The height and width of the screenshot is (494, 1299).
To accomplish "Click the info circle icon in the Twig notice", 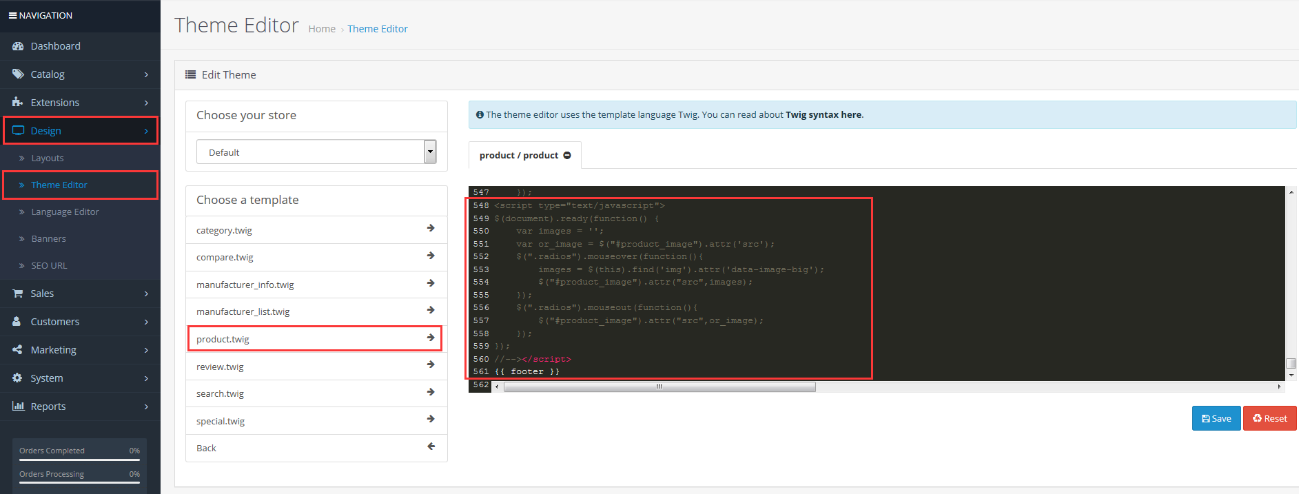I will pyautogui.click(x=480, y=114).
